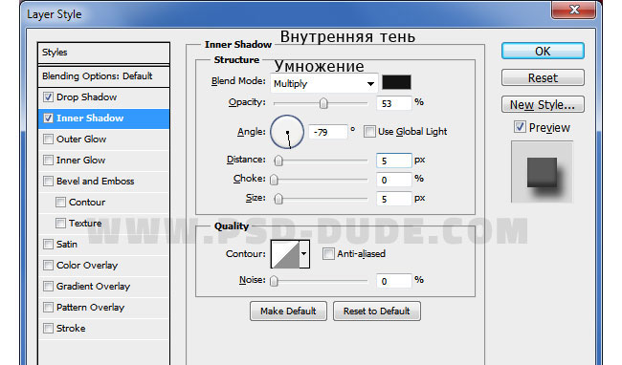Screen dimensions: 622x365
Task: Enable the Outer Glow checkbox
Action: [49, 139]
